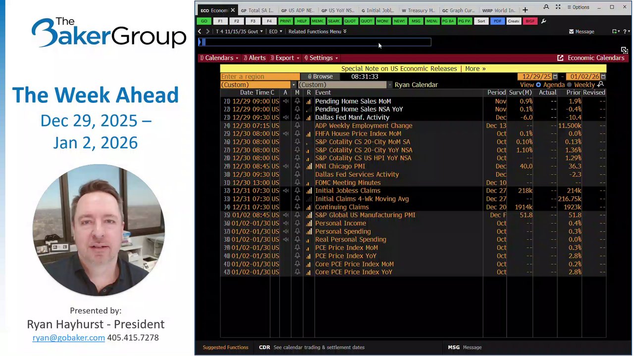Click bell alert toggle for ADP Weekly Employment Change
The image size is (634, 356).
[x=297, y=126]
